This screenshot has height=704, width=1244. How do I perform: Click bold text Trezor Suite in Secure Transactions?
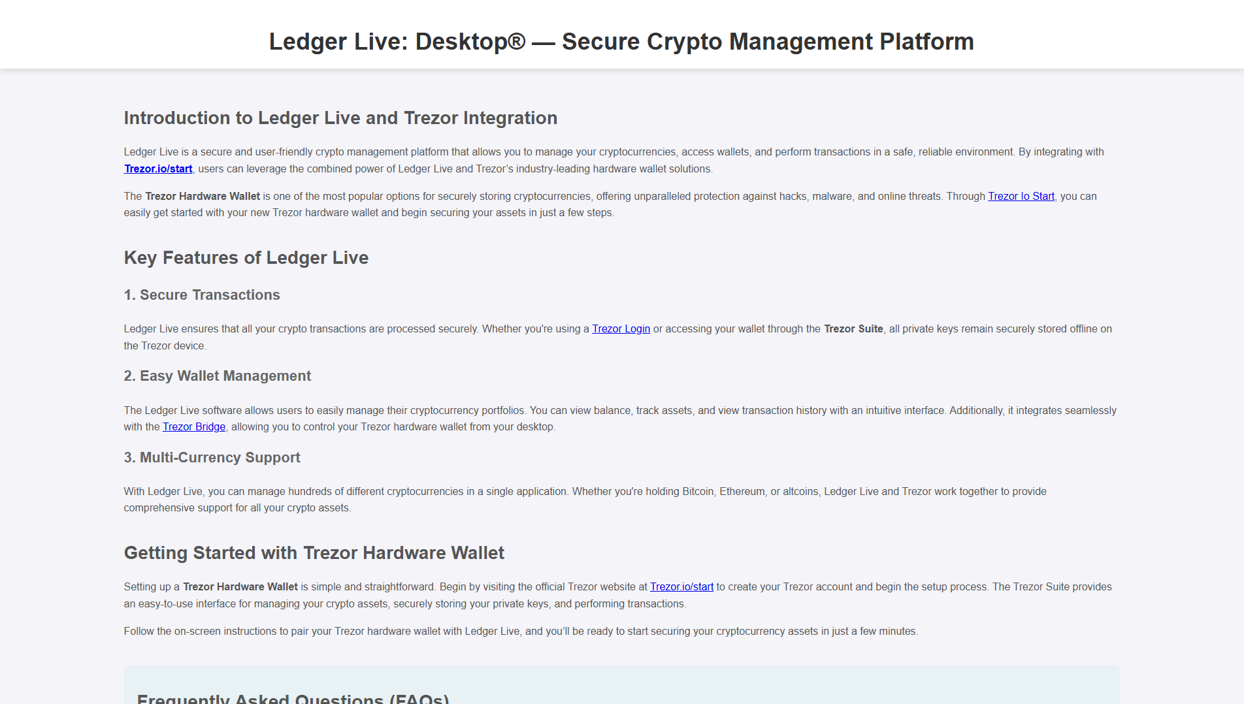853,328
